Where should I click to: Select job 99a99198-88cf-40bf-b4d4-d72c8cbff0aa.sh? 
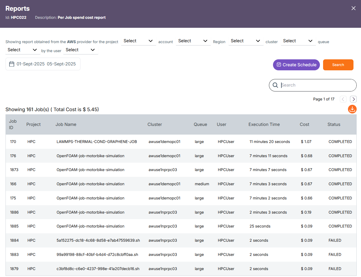coord(97,255)
